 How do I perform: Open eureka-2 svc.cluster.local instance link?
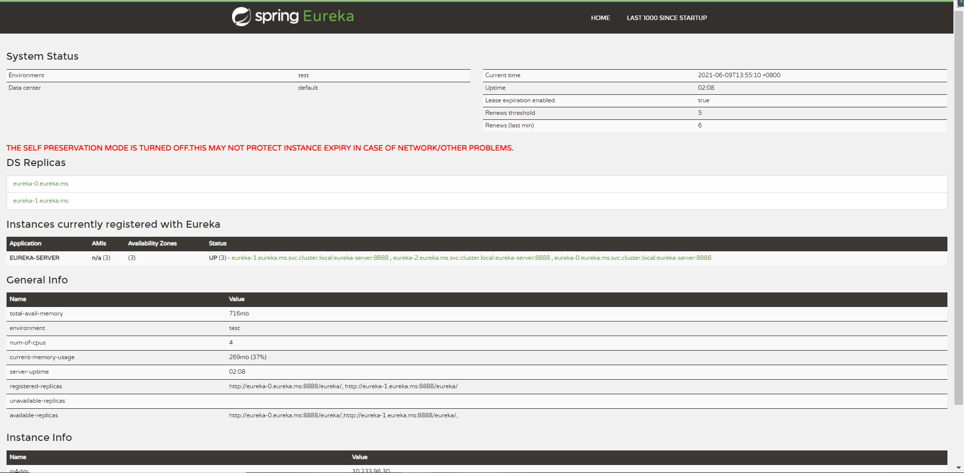pos(471,258)
